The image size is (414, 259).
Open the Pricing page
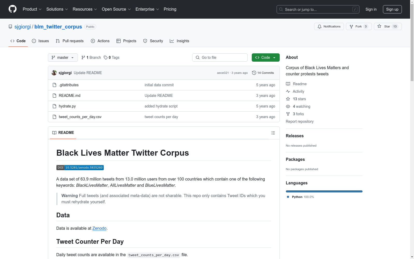click(x=170, y=9)
